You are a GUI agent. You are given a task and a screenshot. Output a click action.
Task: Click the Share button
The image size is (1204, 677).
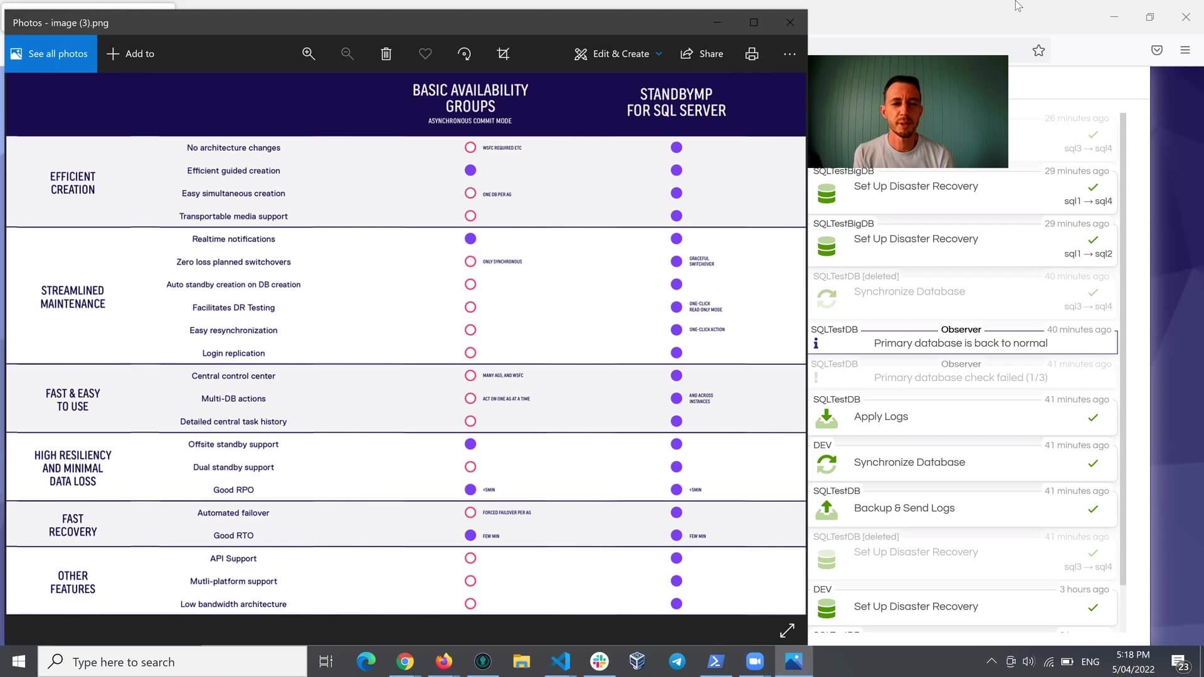702,54
